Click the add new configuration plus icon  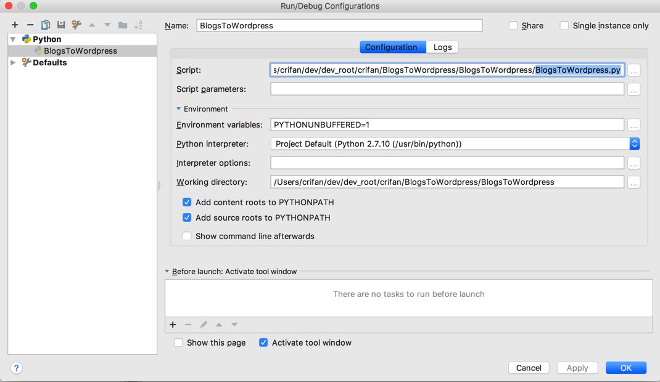[x=15, y=25]
